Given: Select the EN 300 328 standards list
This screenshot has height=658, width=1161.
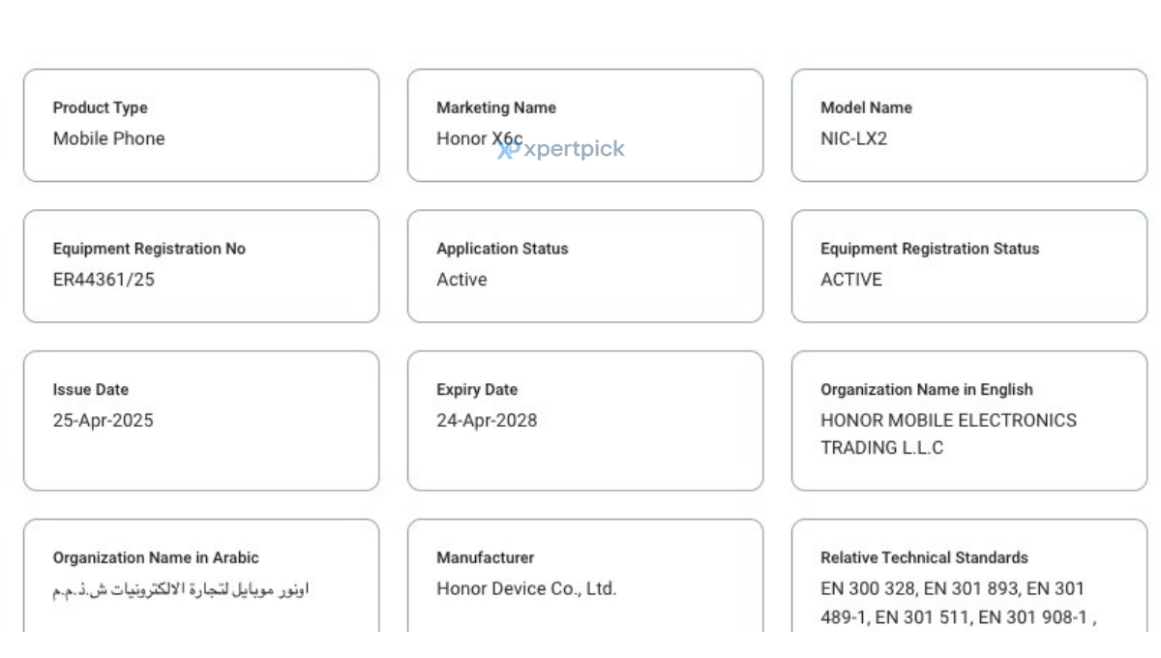Looking at the screenshot, I should 958,603.
